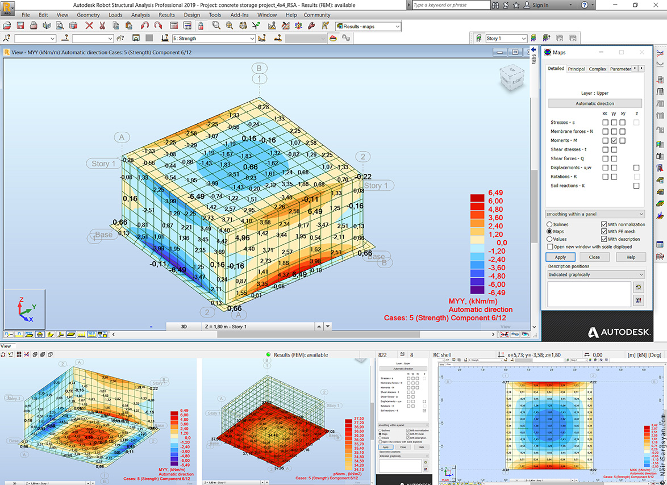
Task: Toggle the With normalization checkbox
Action: (603, 224)
